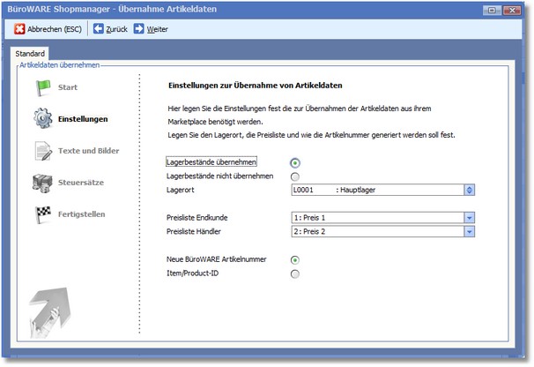The width and height of the screenshot is (534, 367).
Task: Open the Lagerort selection arrow
Action: (x=470, y=189)
